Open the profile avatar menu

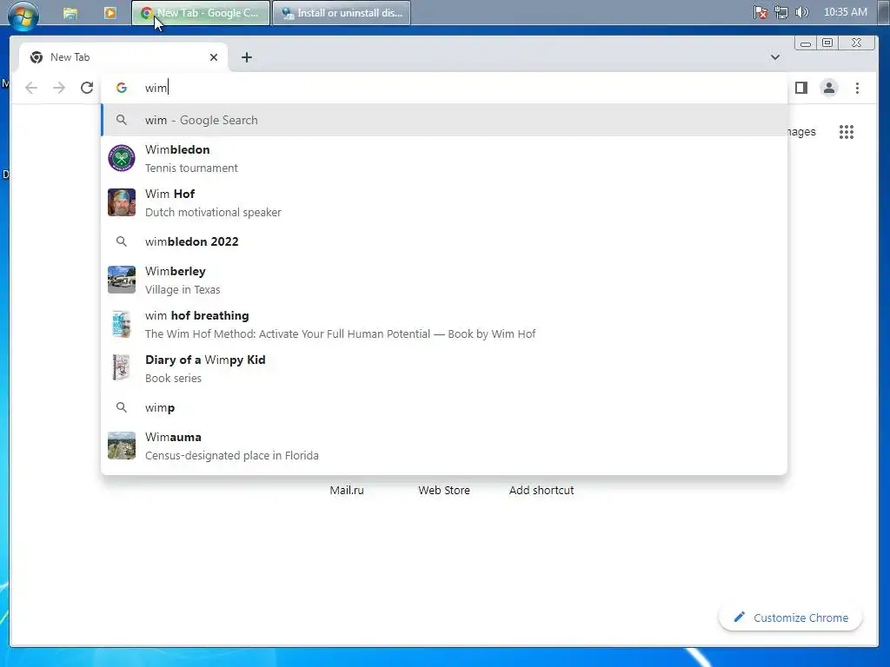pos(828,88)
